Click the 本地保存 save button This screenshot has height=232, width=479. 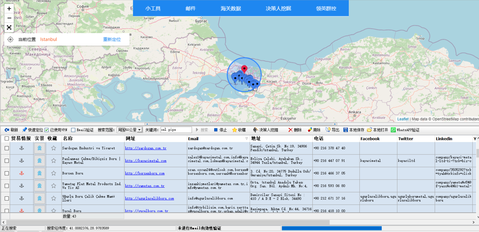click(354, 130)
